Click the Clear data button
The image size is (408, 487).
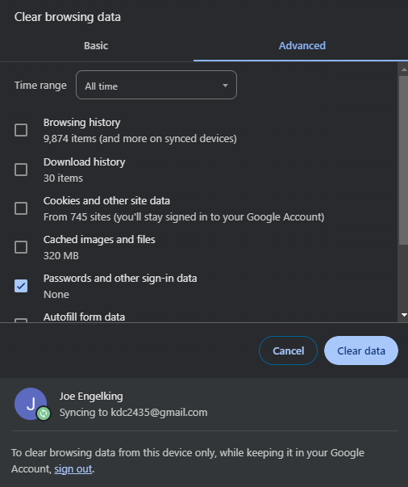pyautogui.click(x=361, y=351)
